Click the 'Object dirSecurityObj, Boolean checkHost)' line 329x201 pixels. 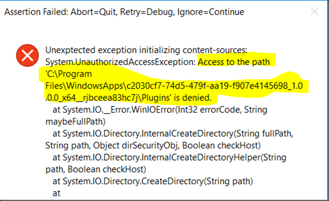(x=177, y=146)
